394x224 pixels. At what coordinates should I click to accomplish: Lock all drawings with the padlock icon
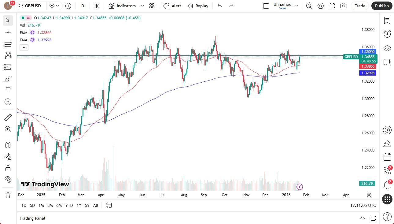[x=8, y=168]
